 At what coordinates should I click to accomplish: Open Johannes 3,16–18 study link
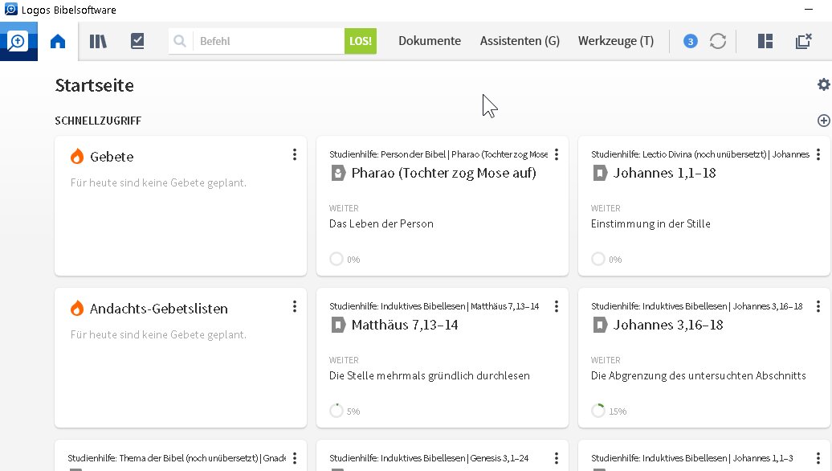tap(668, 325)
